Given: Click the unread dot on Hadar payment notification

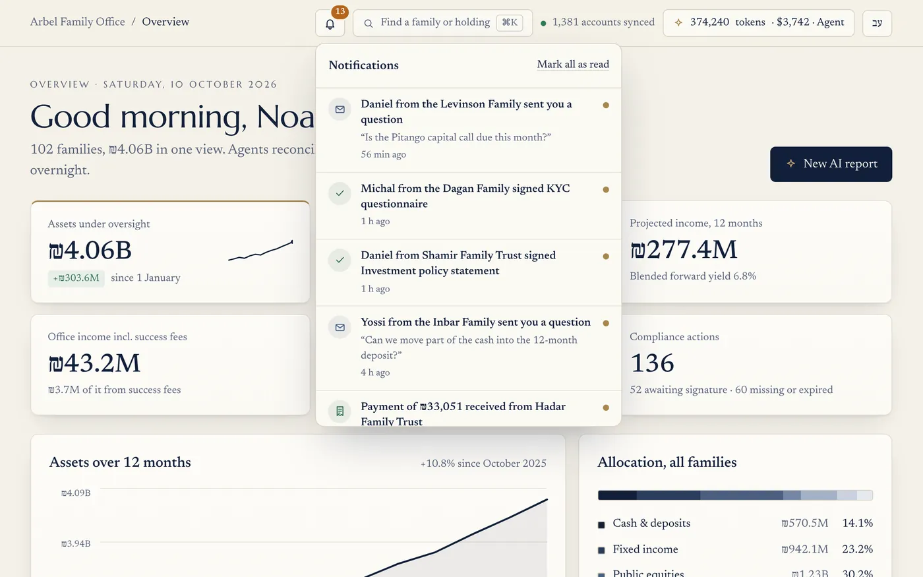Looking at the screenshot, I should (x=606, y=408).
